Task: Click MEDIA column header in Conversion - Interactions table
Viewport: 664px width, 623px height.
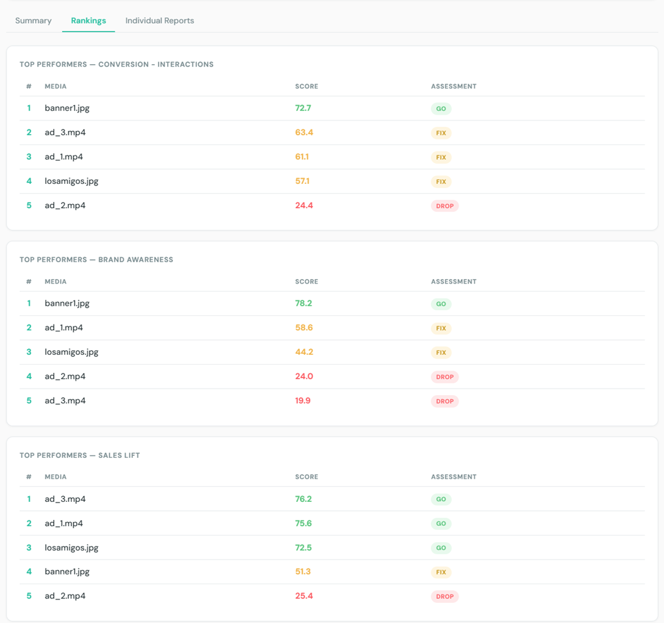Action: (x=56, y=86)
